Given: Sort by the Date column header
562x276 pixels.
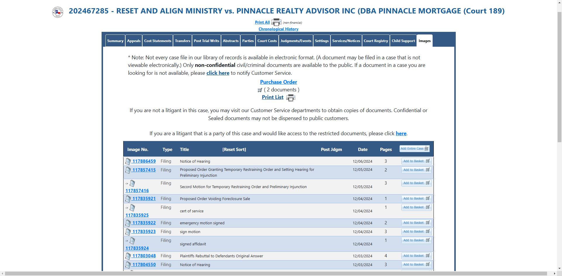Looking at the screenshot, I should coord(363,150).
